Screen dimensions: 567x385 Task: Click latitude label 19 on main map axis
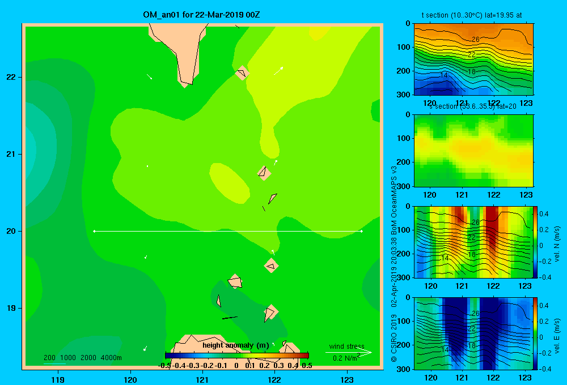(x=11, y=308)
